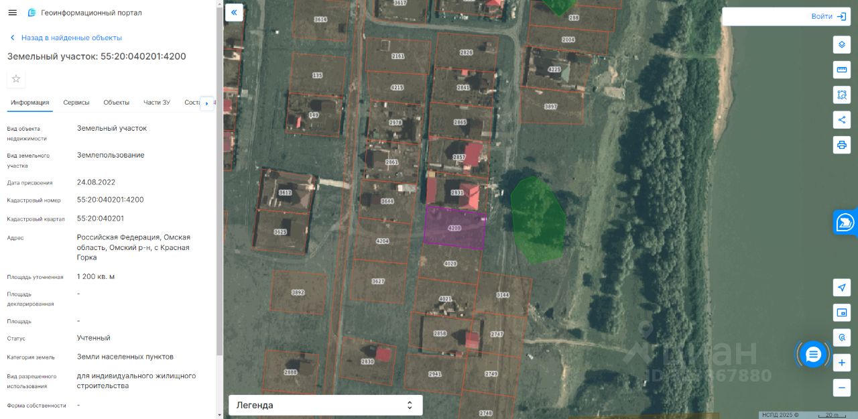This screenshot has width=858, height=419.
Task: Go to my location on map
Action: coord(842,288)
